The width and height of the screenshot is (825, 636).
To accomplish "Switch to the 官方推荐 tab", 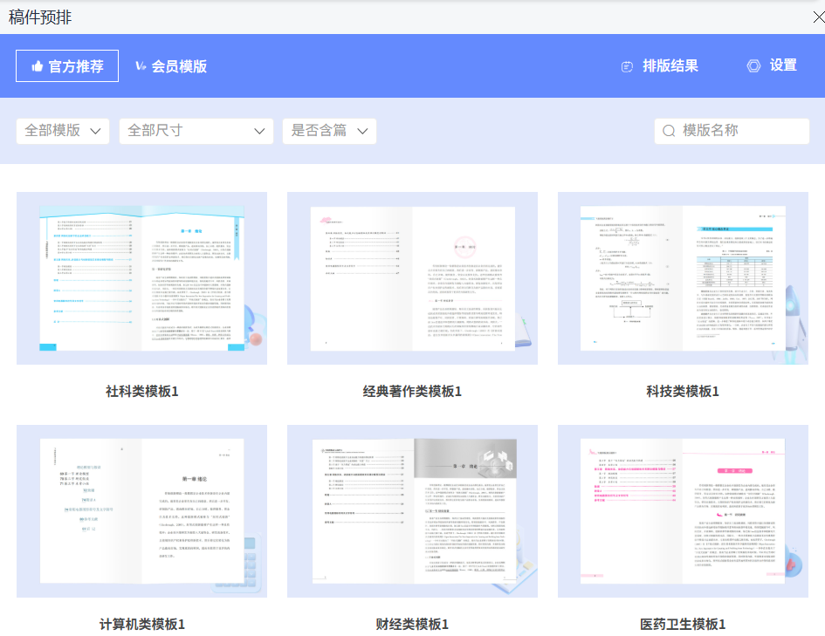I will point(65,65).
